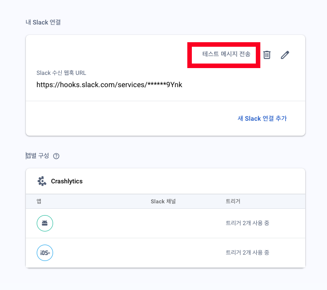
Task: Click 트리거 2개 사용 중 in iOS+ row
Action: coord(248,253)
